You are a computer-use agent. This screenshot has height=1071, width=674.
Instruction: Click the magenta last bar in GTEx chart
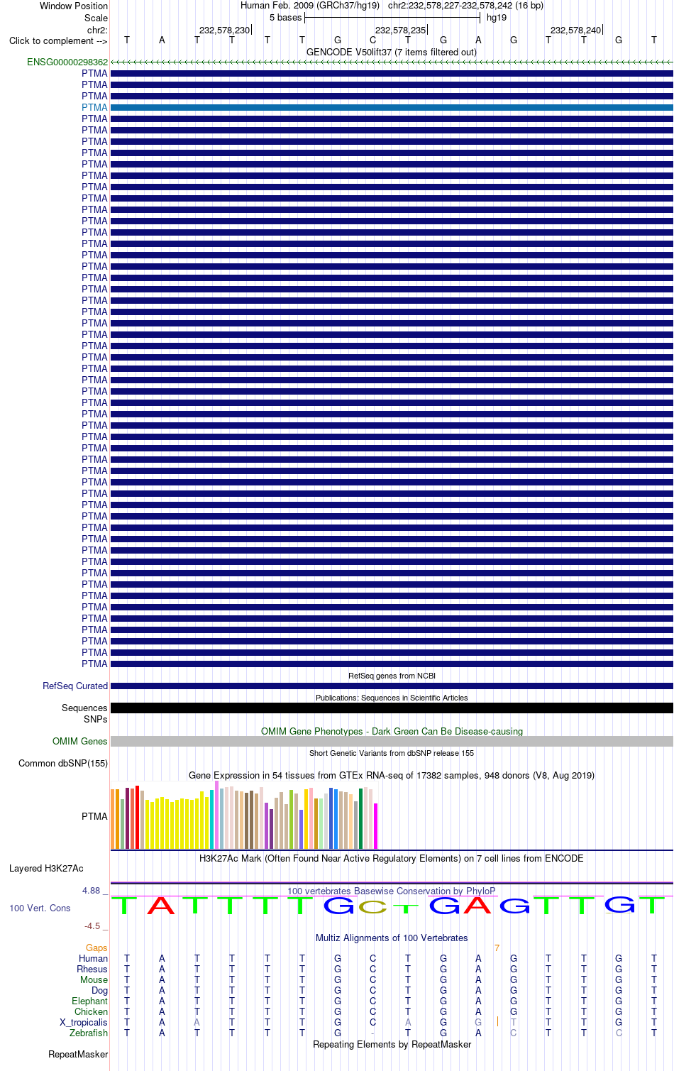376,826
